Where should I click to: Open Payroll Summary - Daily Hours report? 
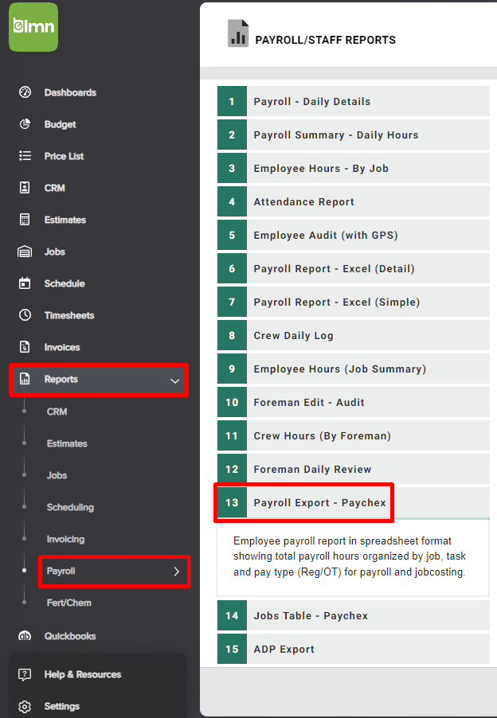tap(353, 135)
